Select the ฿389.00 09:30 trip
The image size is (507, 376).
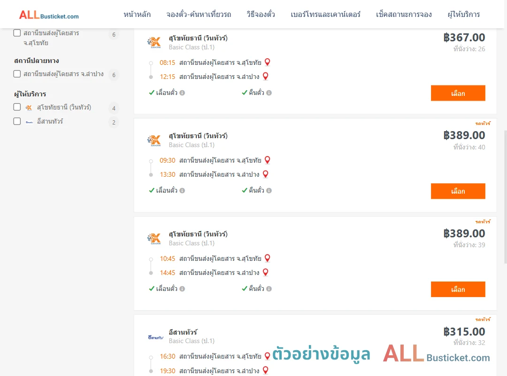(x=458, y=191)
